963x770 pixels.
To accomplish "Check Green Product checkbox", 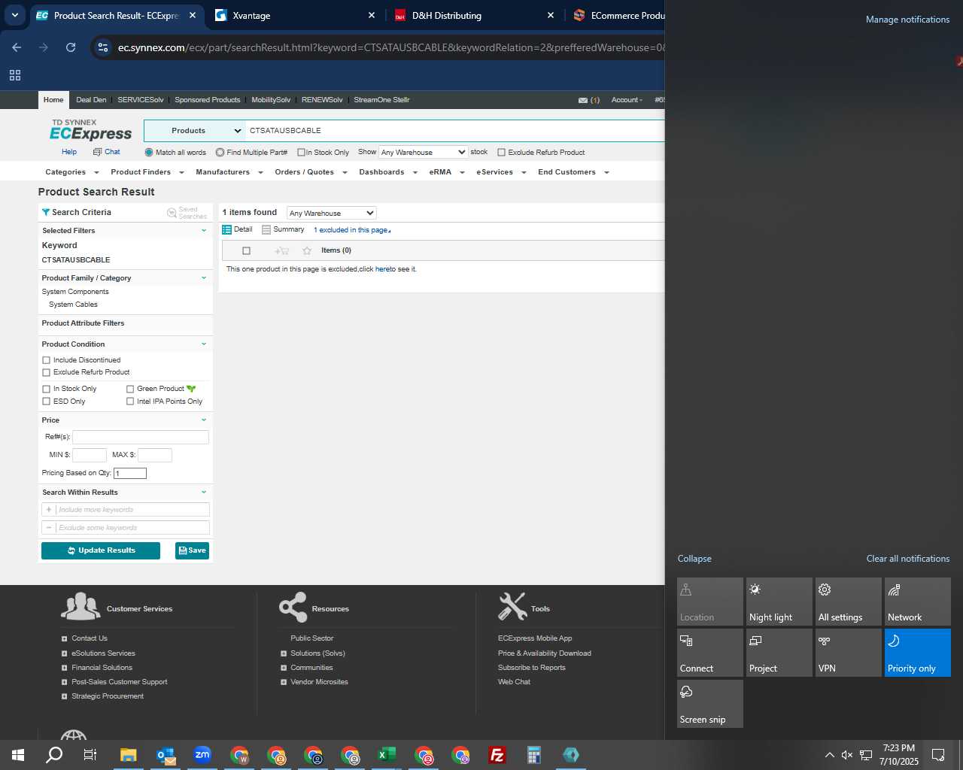I will (130, 389).
